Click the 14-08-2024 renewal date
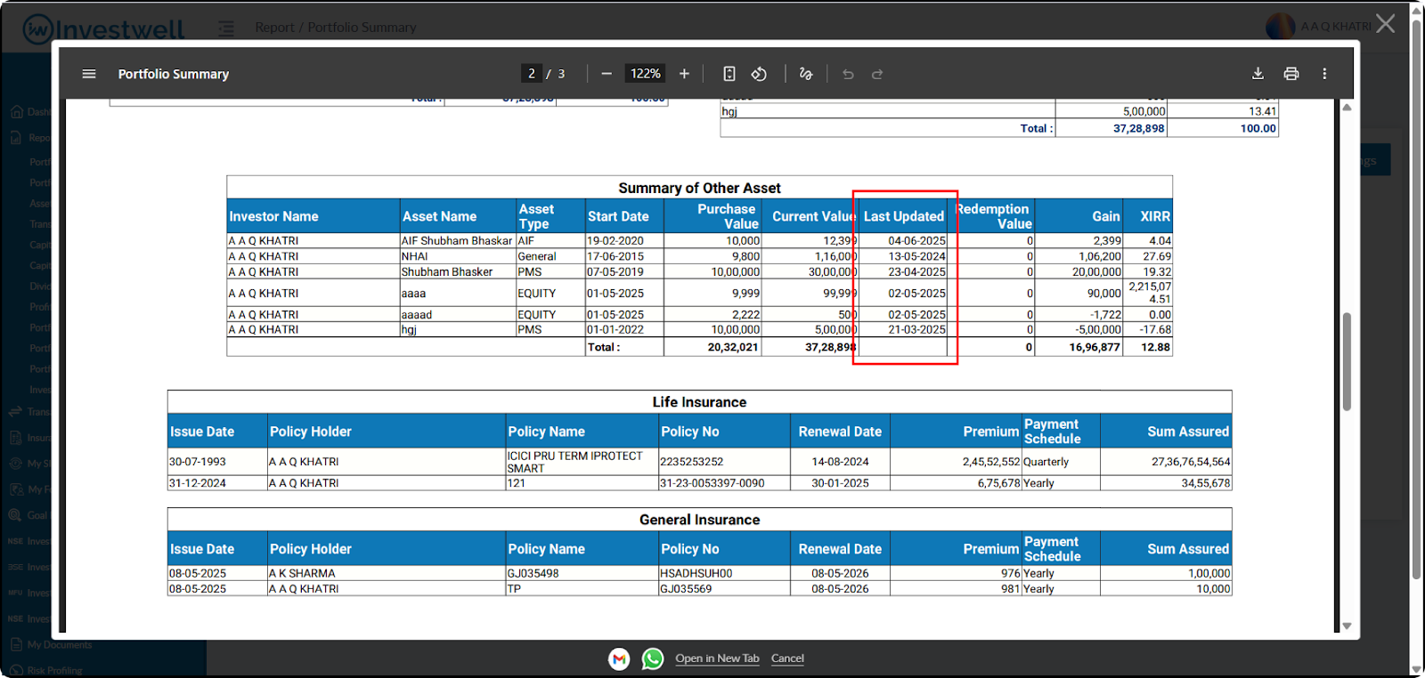The height and width of the screenshot is (678, 1425). [840, 462]
